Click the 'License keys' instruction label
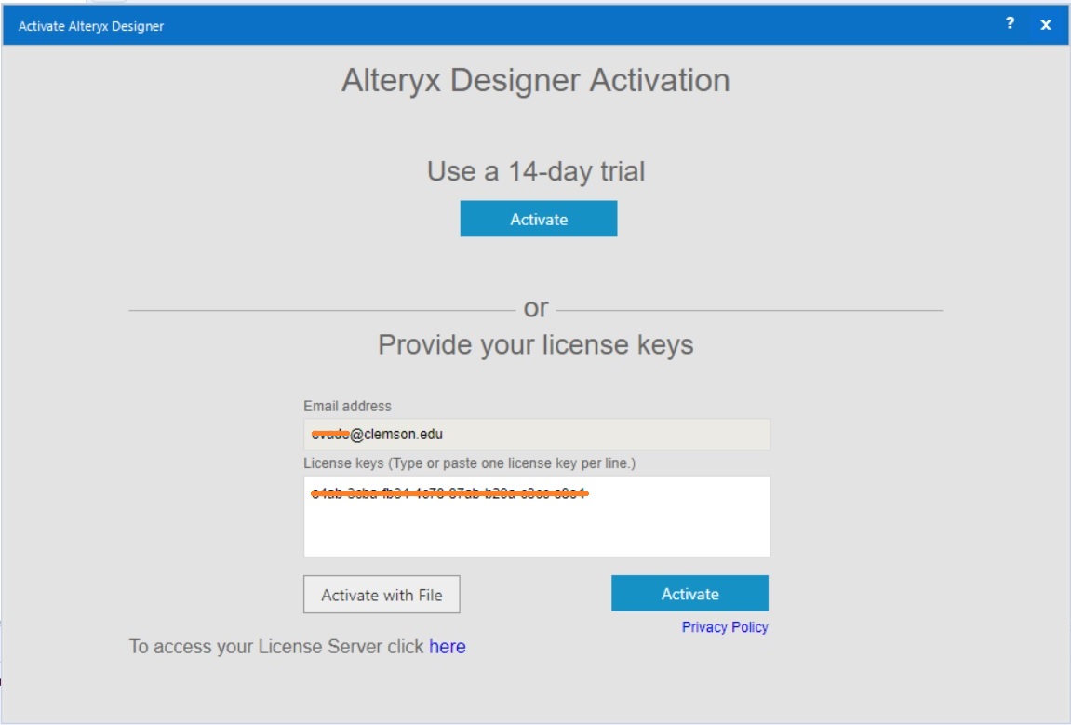 coord(469,463)
